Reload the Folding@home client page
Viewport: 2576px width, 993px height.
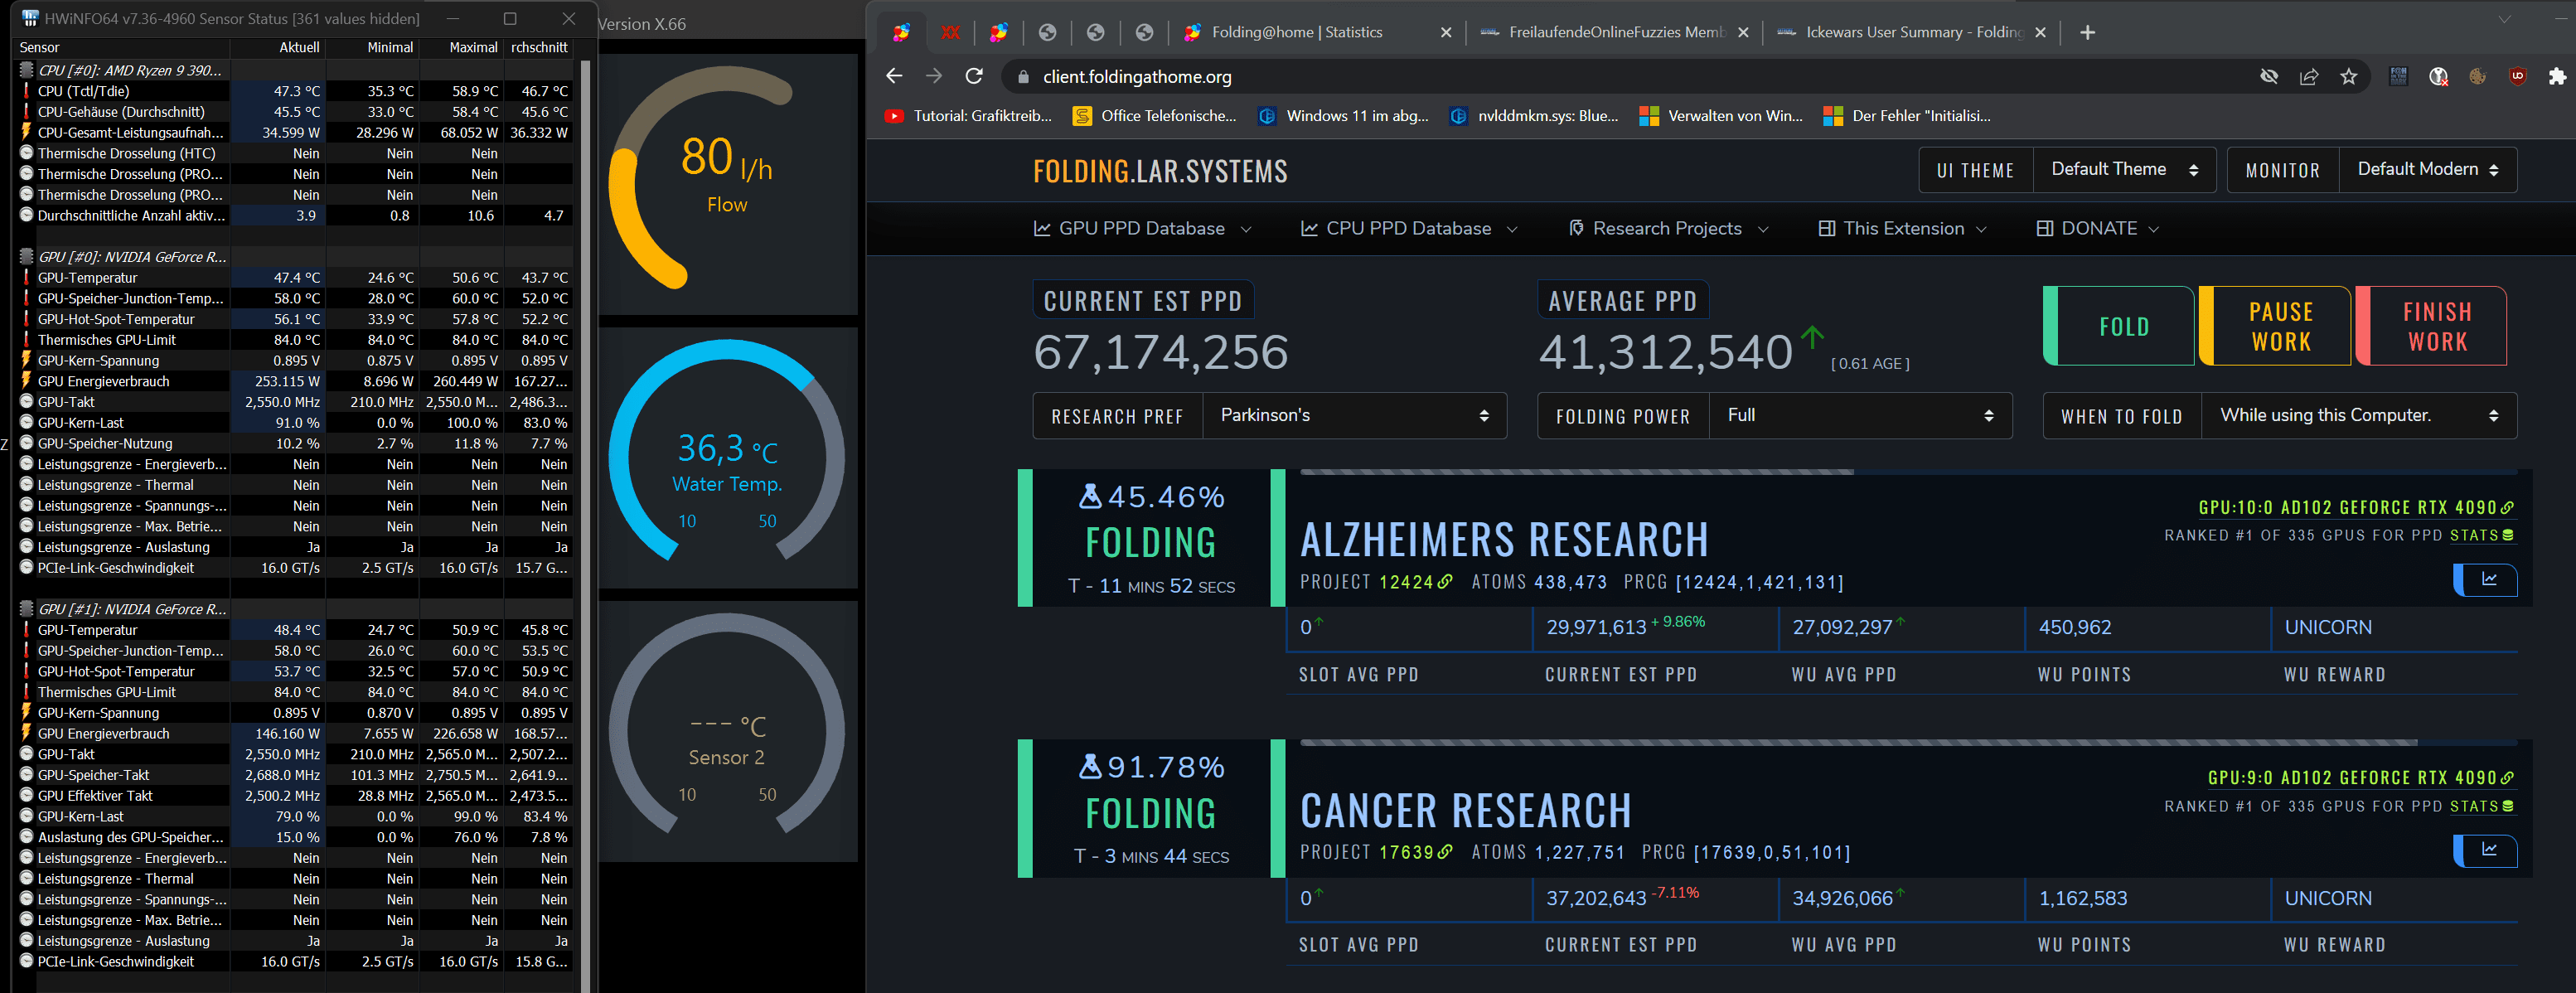(x=974, y=77)
